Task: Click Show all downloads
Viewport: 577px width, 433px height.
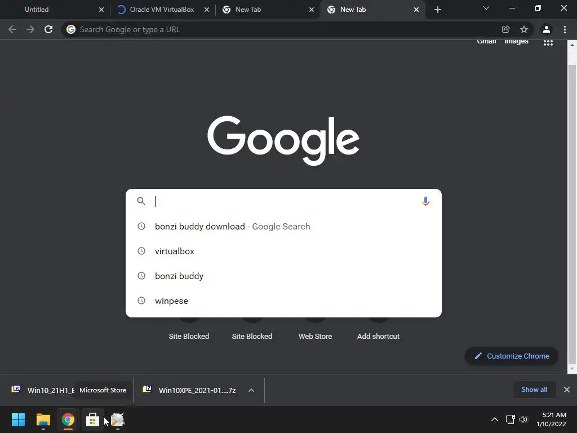Action: [534, 390]
